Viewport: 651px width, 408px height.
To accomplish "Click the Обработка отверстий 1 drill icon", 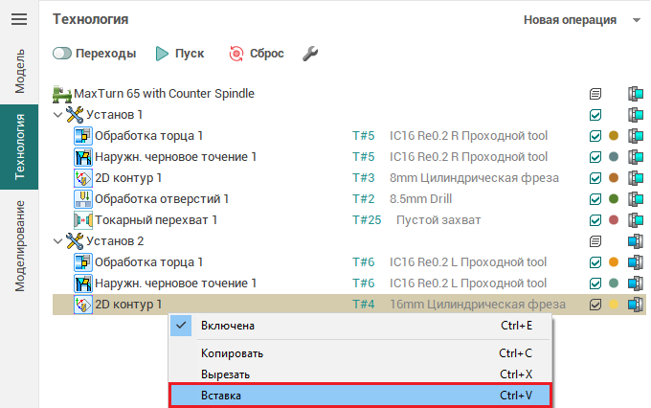I will [83, 199].
